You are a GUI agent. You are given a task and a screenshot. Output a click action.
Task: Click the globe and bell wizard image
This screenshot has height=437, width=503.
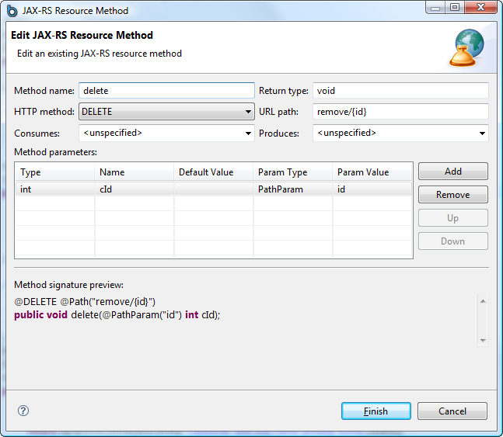pos(468,47)
